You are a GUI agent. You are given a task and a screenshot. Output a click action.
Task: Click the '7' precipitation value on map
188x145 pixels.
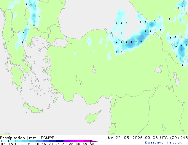pos(181,46)
